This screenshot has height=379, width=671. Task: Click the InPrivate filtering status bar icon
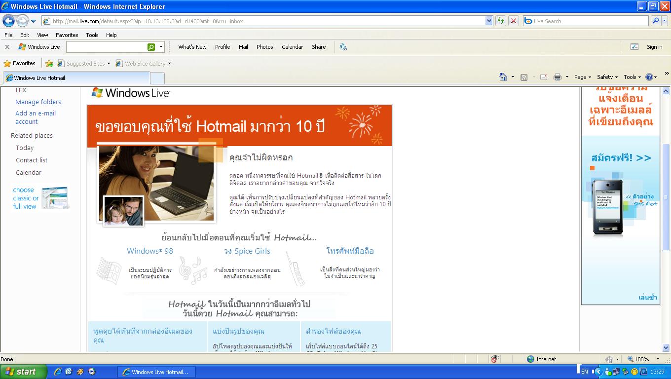(495, 359)
